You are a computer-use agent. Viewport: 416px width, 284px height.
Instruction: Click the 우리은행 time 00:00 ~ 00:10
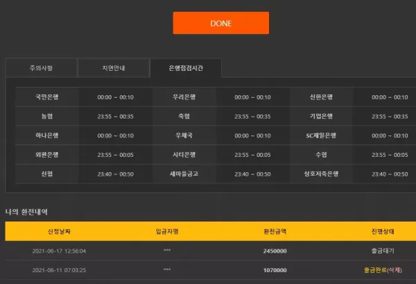pos(252,97)
